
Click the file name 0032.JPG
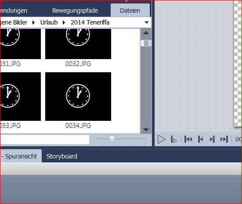point(78,64)
